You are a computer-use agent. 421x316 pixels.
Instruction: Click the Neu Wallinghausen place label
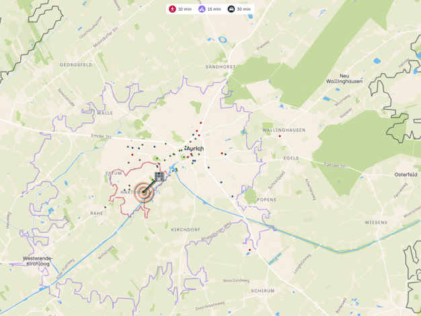pos(344,79)
